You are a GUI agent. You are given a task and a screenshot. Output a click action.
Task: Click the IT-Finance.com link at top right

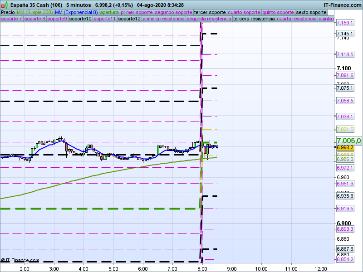click(343, 5)
